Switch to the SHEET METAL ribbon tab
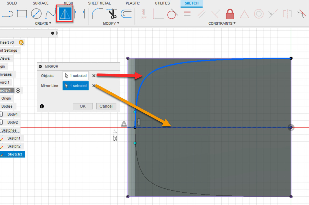Viewport: 309px width, 205px height. [x=99, y=3]
